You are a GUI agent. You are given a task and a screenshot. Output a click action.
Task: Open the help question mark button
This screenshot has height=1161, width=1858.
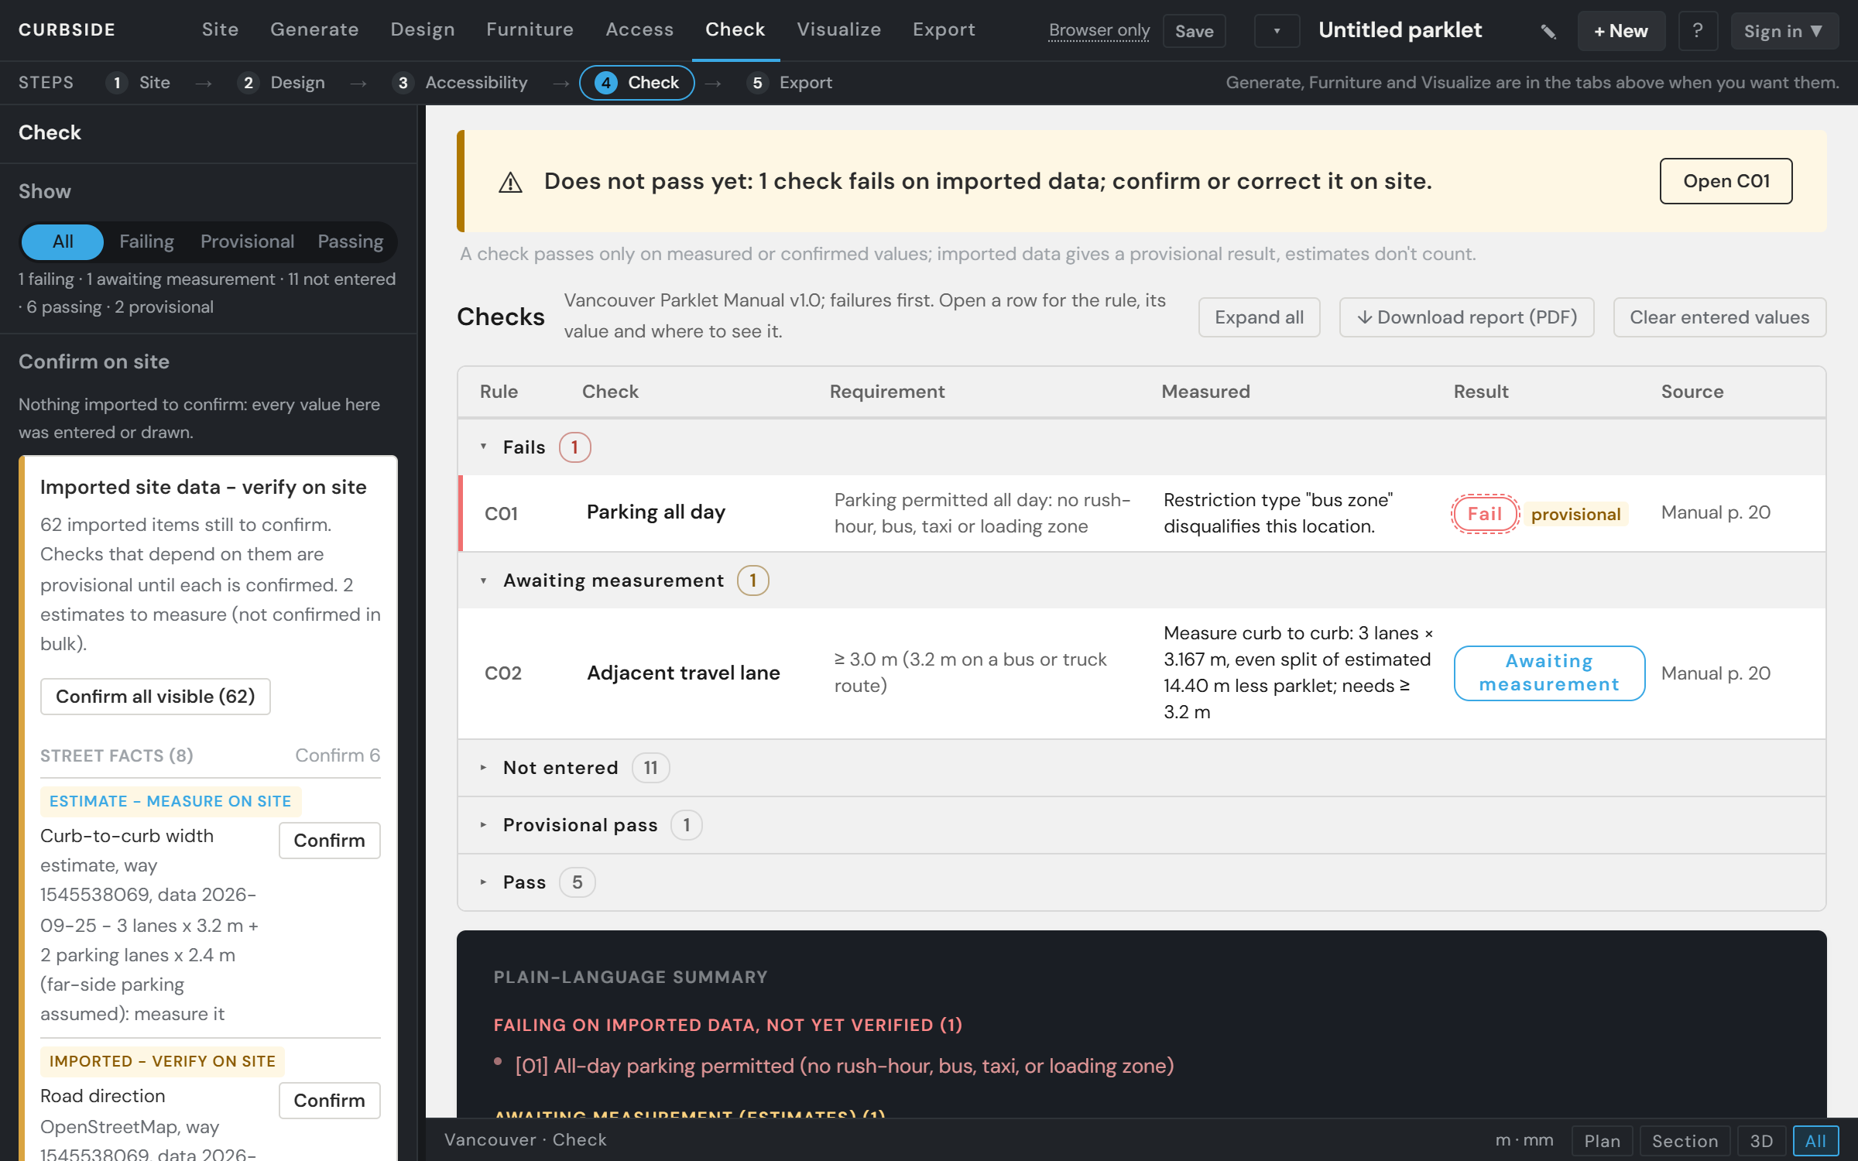(x=1698, y=31)
